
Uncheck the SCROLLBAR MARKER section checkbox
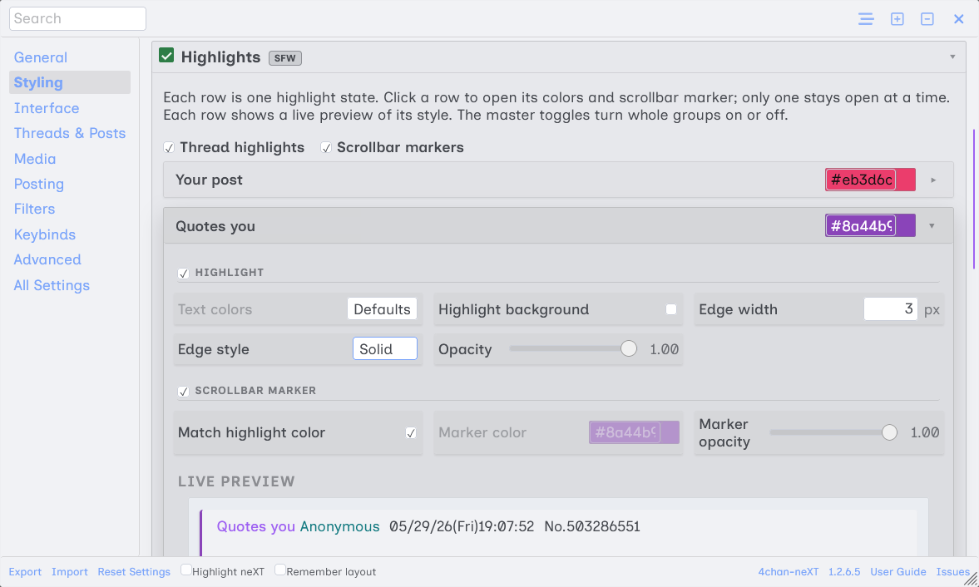[x=183, y=391]
